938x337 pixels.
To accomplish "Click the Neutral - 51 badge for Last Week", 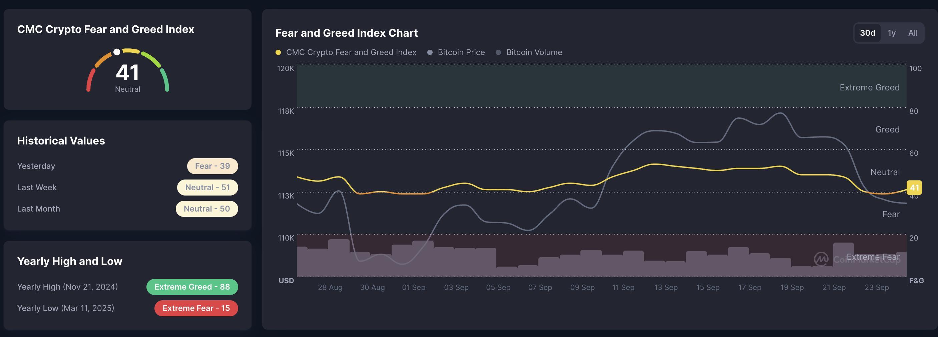I will pyautogui.click(x=207, y=187).
